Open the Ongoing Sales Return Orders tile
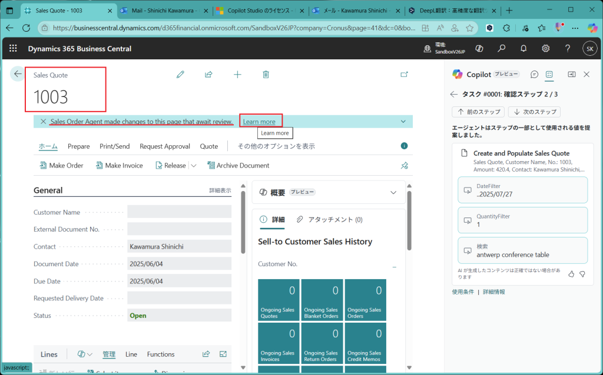 click(322, 343)
